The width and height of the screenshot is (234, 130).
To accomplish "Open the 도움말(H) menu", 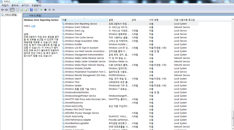I will click(x=36, y=5).
